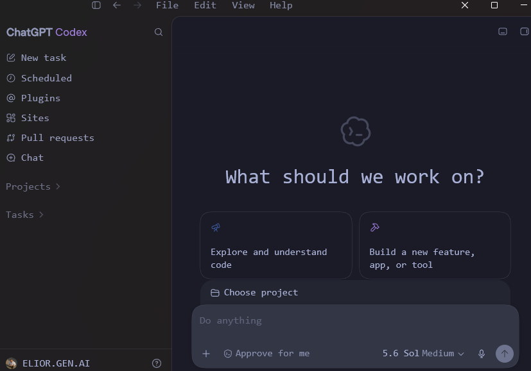Click the Sites grid icon

click(x=11, y=118)
